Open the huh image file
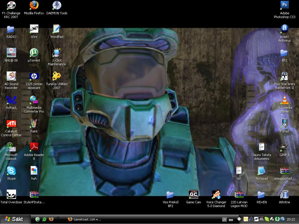 click(x=34, y=173)
